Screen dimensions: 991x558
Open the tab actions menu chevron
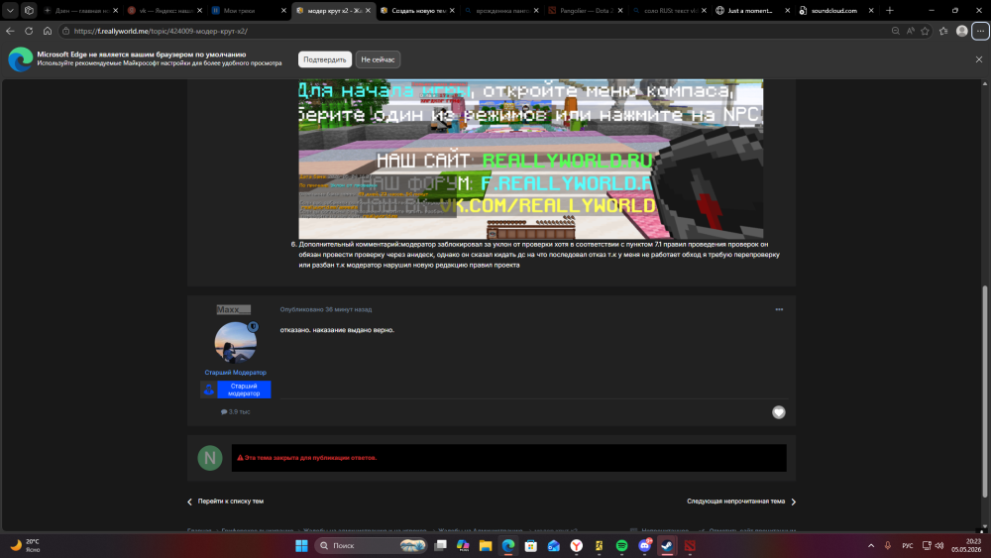[10, 10]
